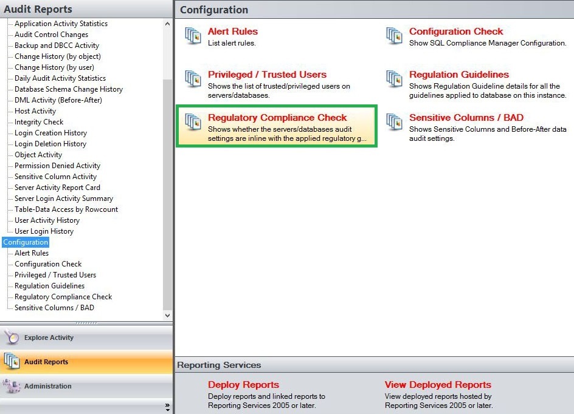Open the Configuration Check report link

(456, 32)
